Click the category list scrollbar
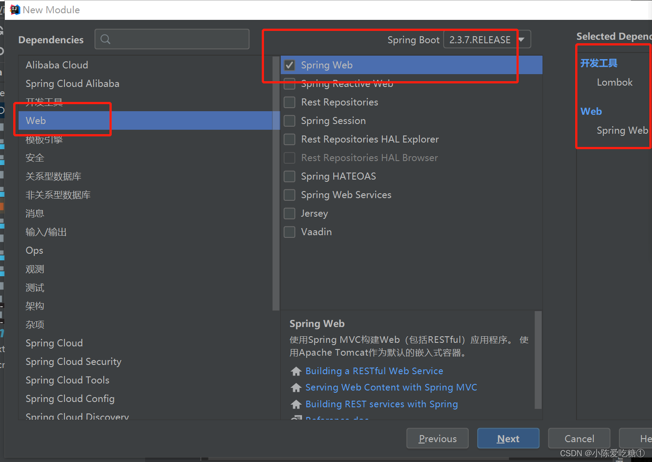 (276, 183)
